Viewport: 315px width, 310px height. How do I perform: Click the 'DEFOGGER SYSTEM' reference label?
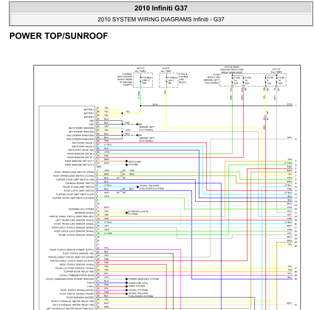pyautogui.click(x=135, y=163)
